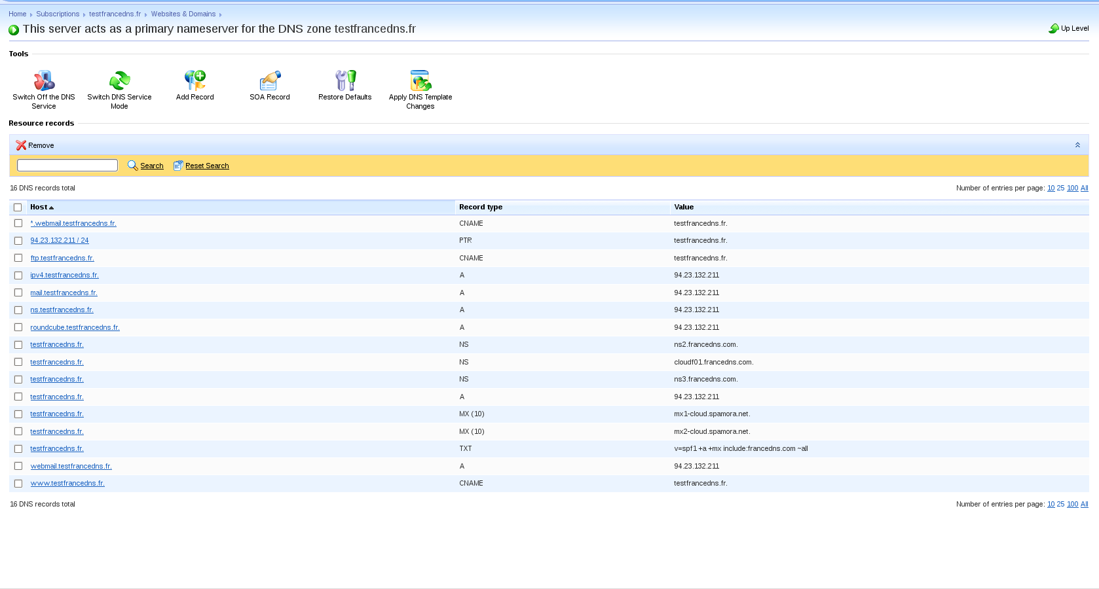Collapse the Remove toolbar with the chevron
The height and width of the screenshot is (589, 1099).
coord(1077,145)
